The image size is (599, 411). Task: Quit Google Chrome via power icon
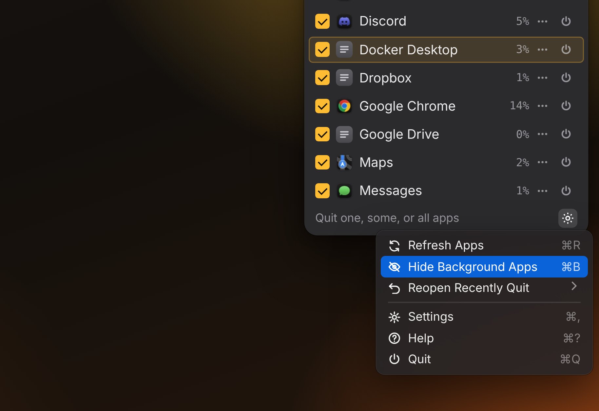(566, 106)
